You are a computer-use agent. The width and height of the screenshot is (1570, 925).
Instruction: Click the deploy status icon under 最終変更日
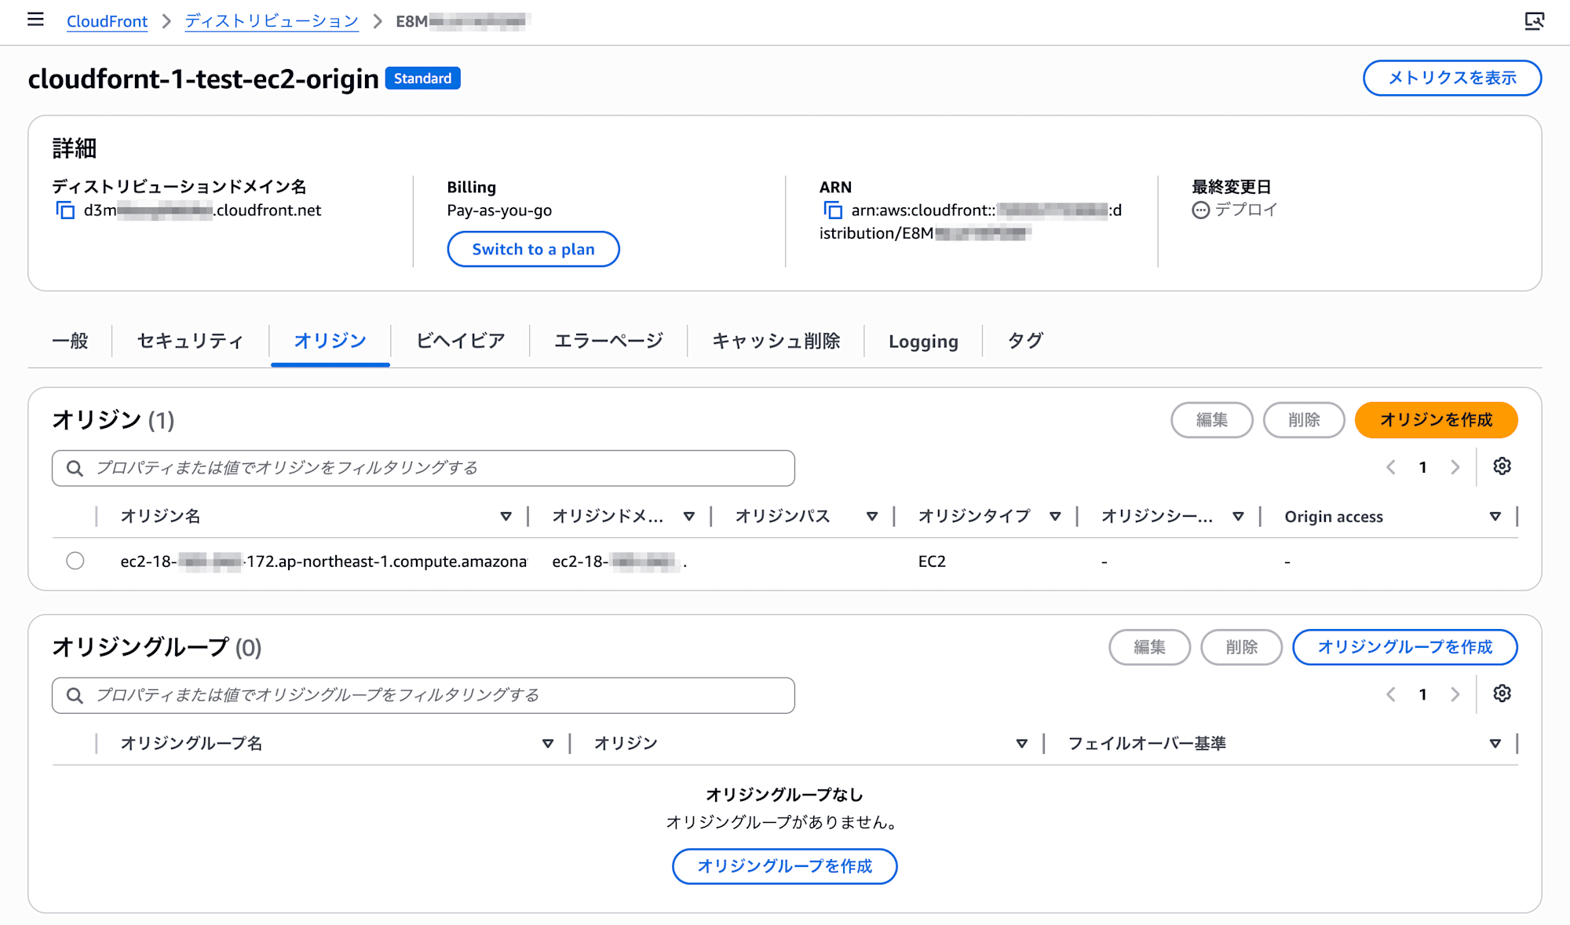pos(1200,210)
